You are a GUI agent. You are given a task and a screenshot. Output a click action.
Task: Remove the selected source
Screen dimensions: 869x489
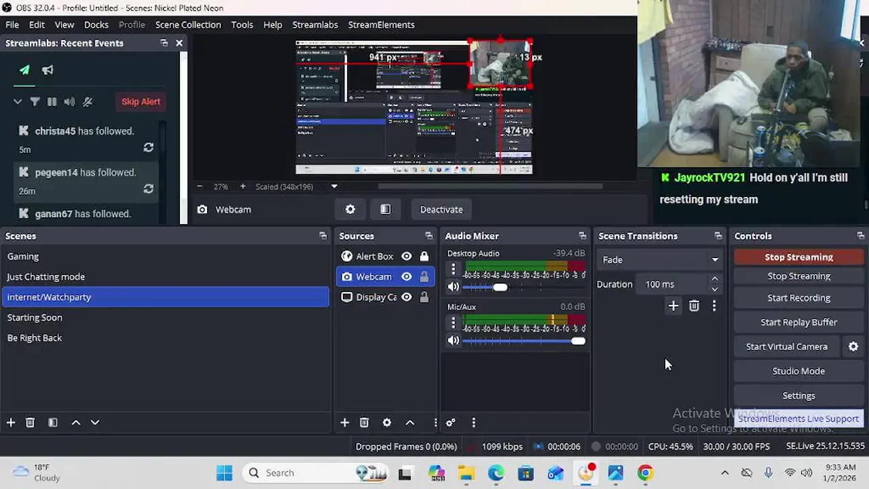pyautogui.click(x=364, y=422)
